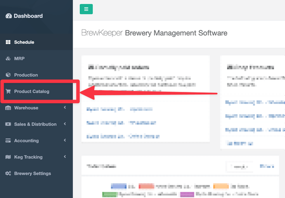Click the Accounting credit card icon
285x198 pixels.
click(8, 141)
